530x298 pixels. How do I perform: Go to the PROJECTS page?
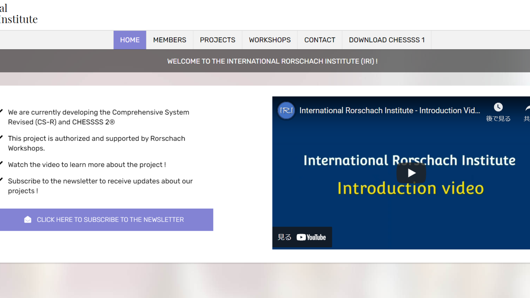pos(218,40)
